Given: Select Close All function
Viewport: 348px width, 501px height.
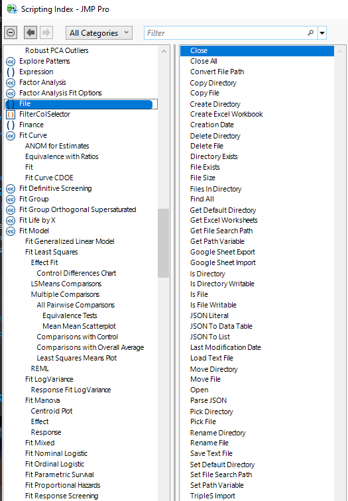Looking at the screenshot, I should (203, 61).
